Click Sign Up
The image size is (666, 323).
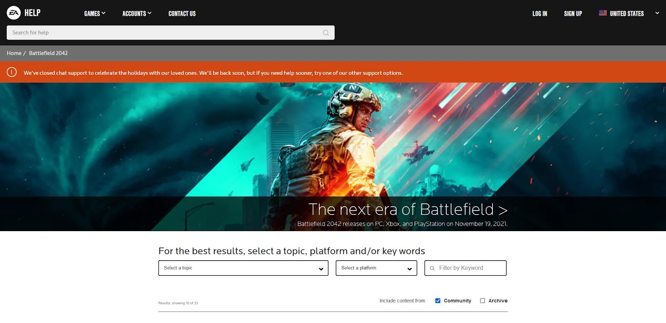pyautogui.click(x=573, y=13)
